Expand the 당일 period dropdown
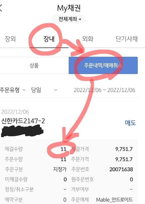The width and height of the screenshot is (145, 204). [x=44, y=90]
